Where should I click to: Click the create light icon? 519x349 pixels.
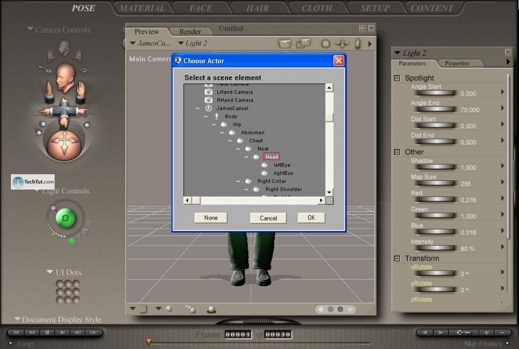click(x=90, y=223)
